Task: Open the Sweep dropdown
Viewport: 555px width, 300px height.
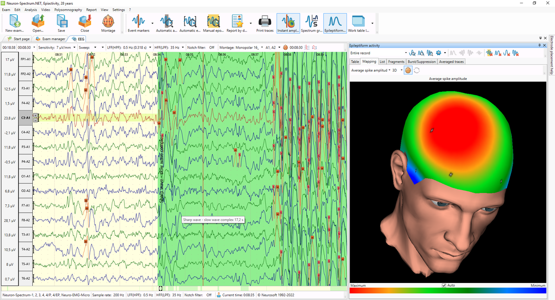Action: pyautogui.click(x=96, y=47)
